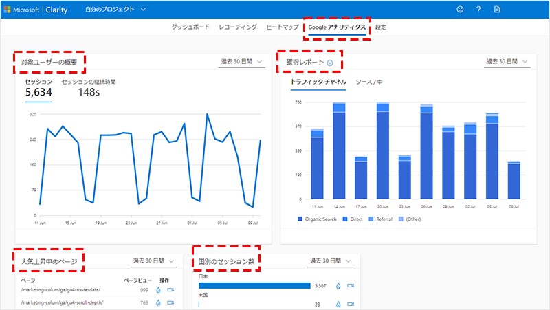
Task: Toggle Organic Search legend color swatch
Action: tap(300, 219)
